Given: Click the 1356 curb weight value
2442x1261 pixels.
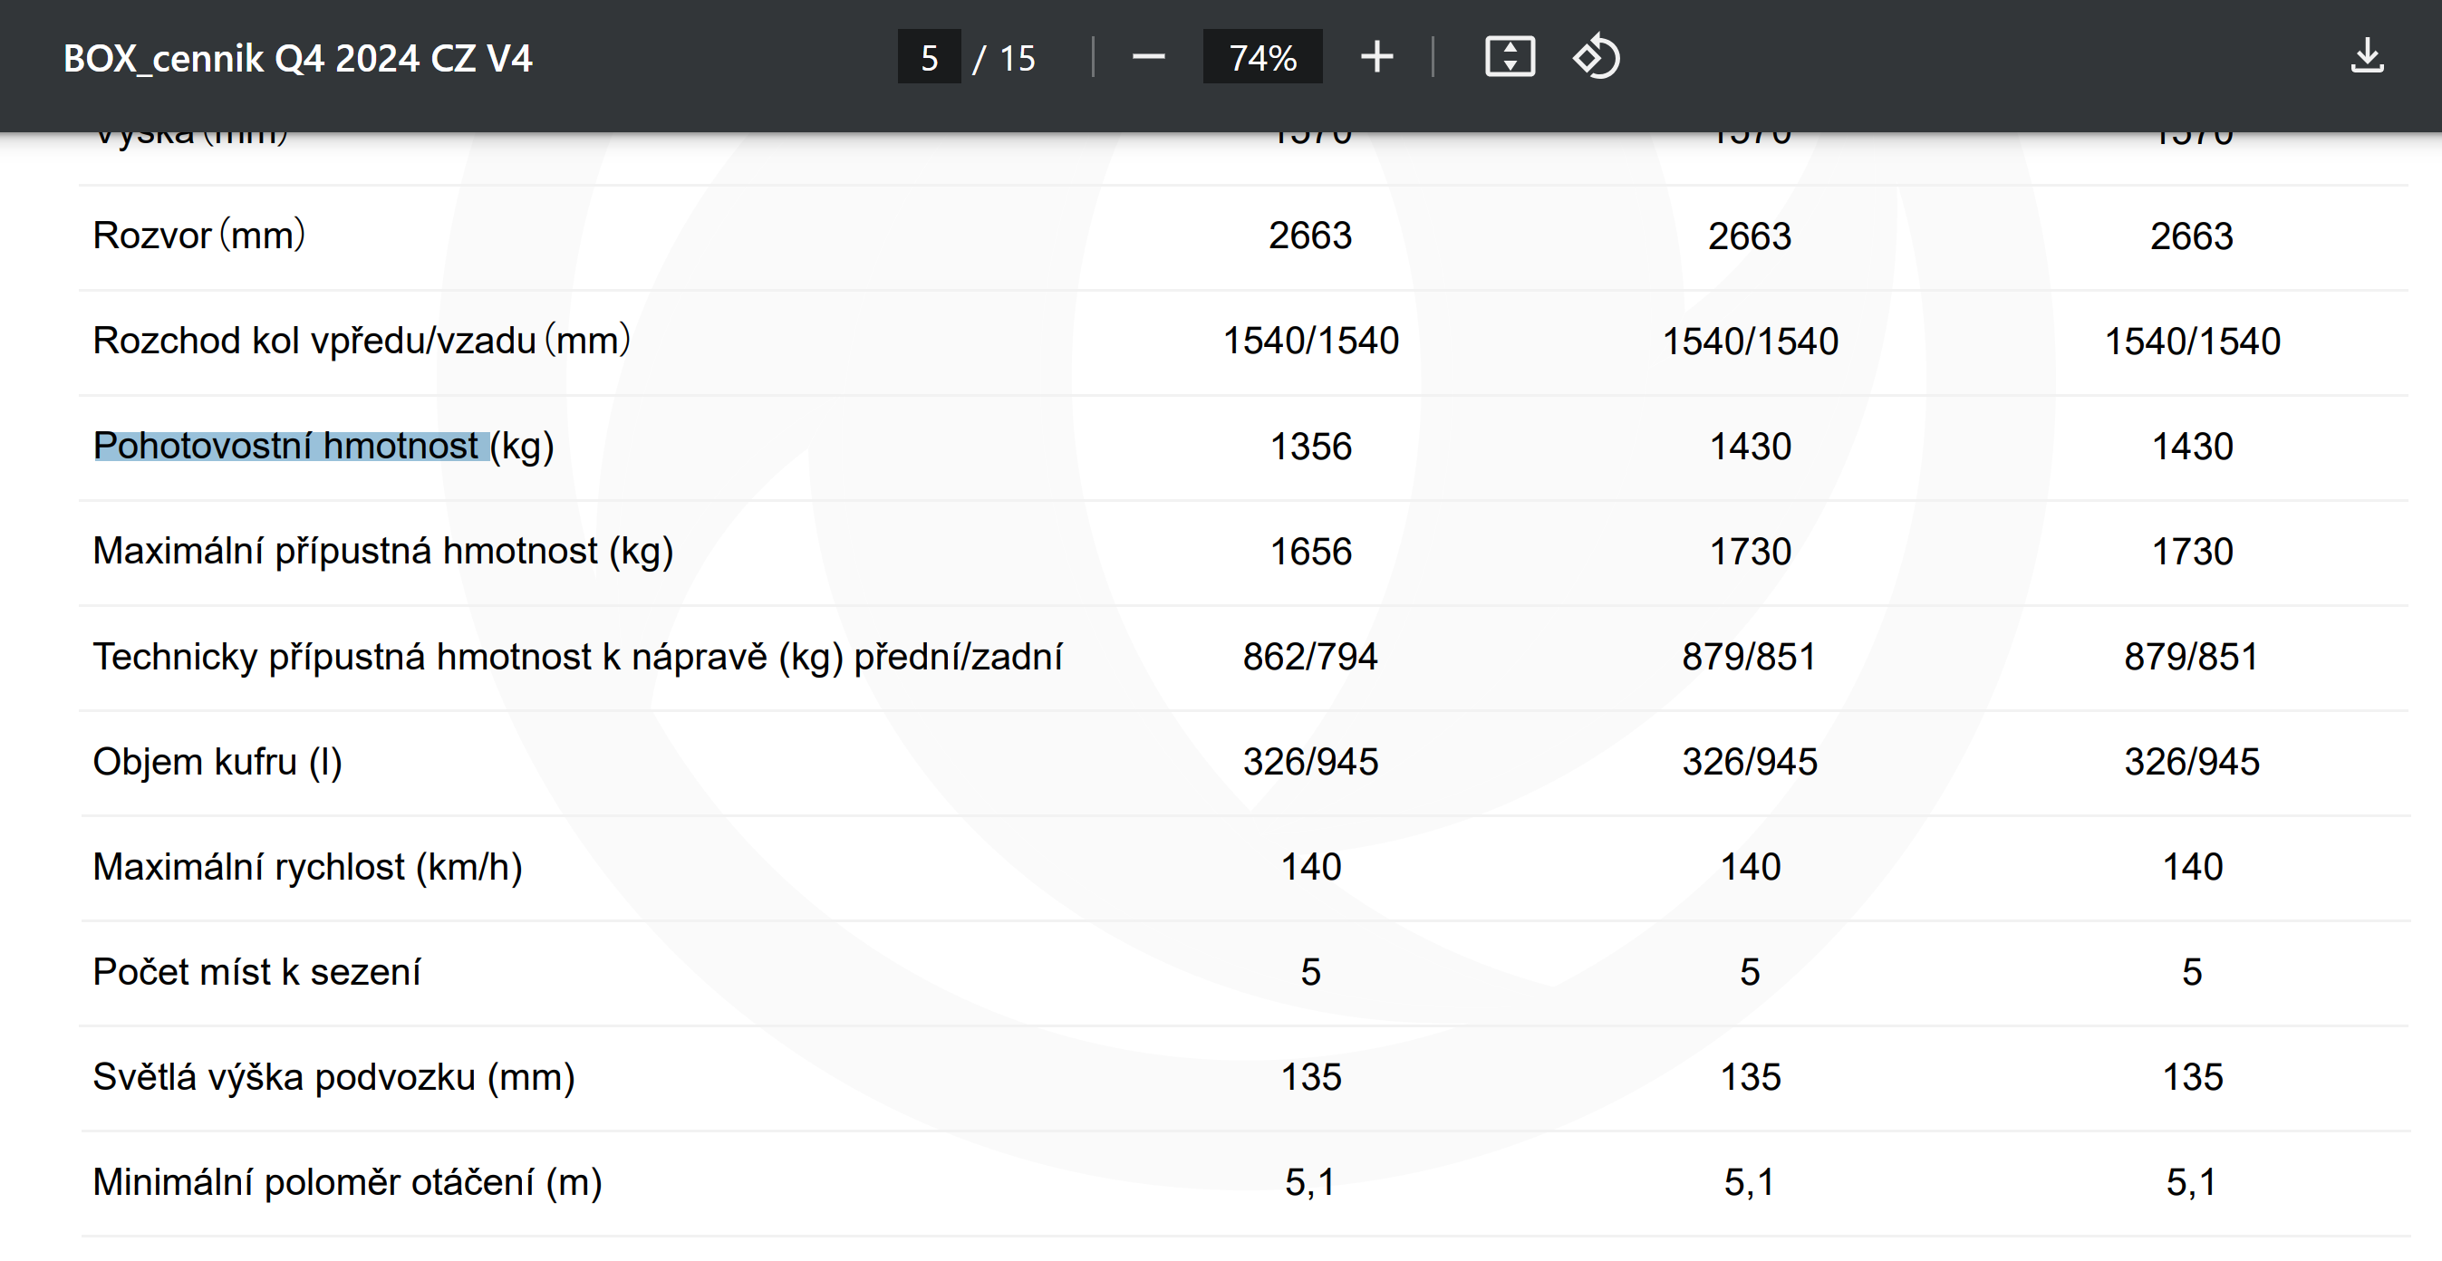Looking at the screenshot, I should pos(1310,447).
